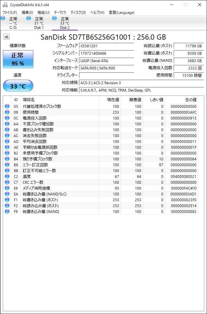Click the serial number field 170721400466
Viewport: 207px width, 314px height.
(107, 53)
